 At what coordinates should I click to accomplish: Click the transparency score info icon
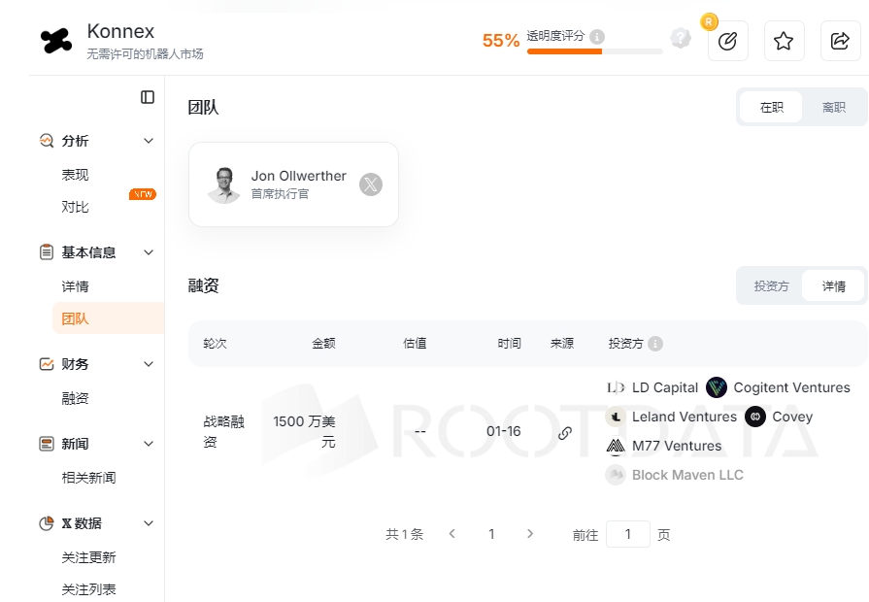(x=597, y=37)
